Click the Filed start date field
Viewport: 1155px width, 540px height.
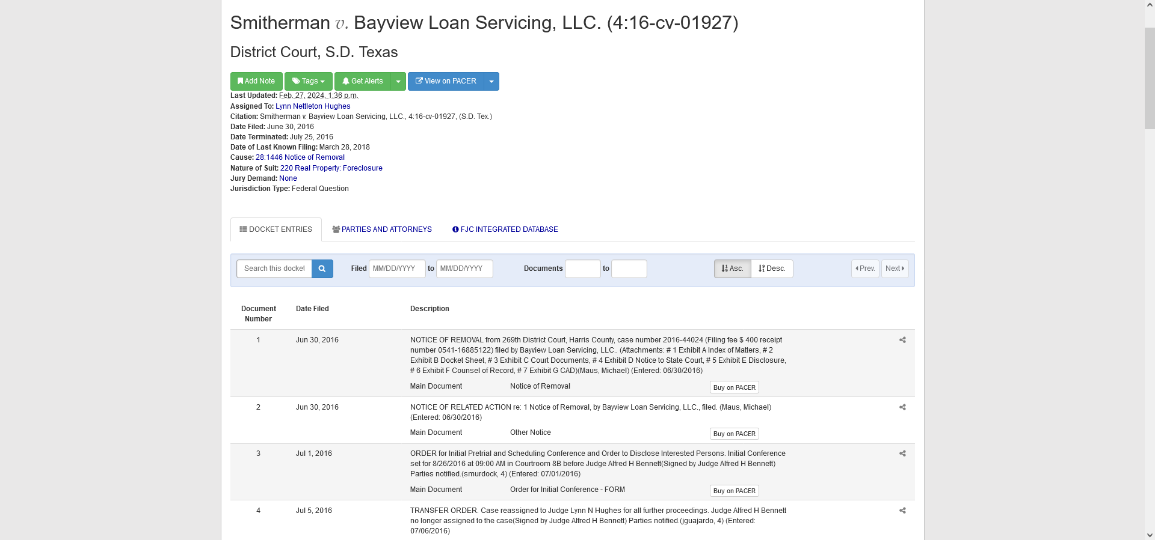(397, 268)
